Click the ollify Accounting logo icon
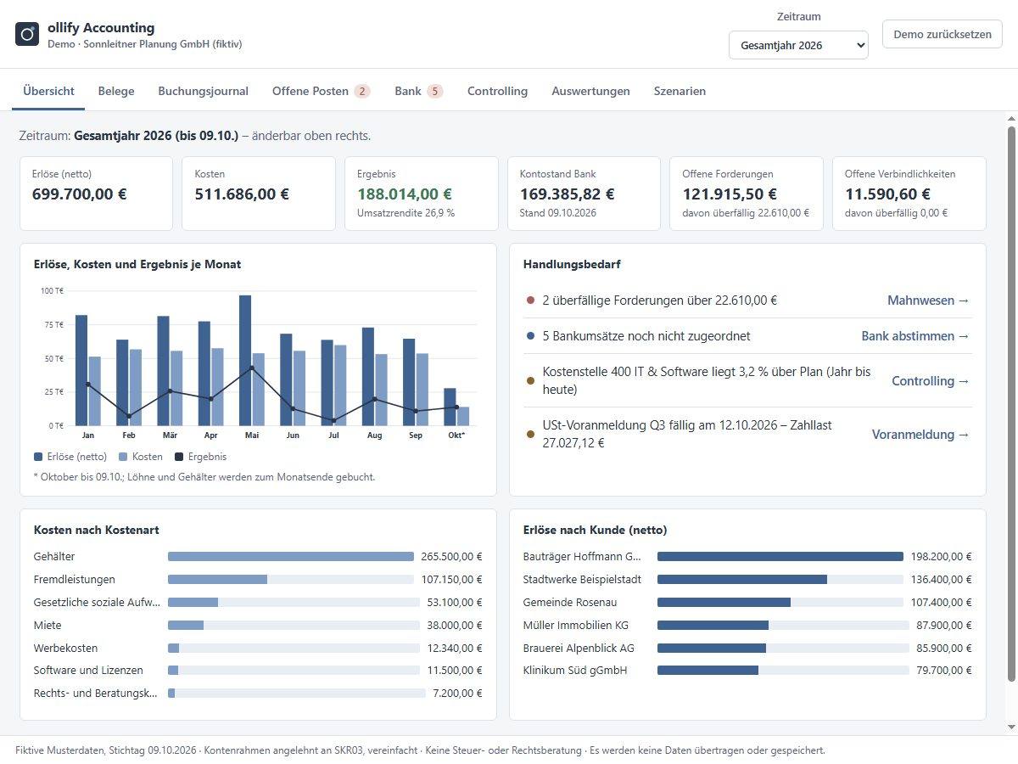 click(27, 34)
